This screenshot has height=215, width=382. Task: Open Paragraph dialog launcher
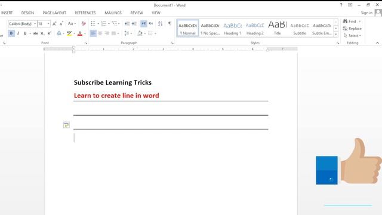coord(172,43)
